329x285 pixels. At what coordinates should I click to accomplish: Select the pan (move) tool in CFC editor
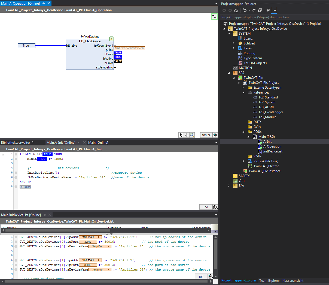[x=187, y=135]
